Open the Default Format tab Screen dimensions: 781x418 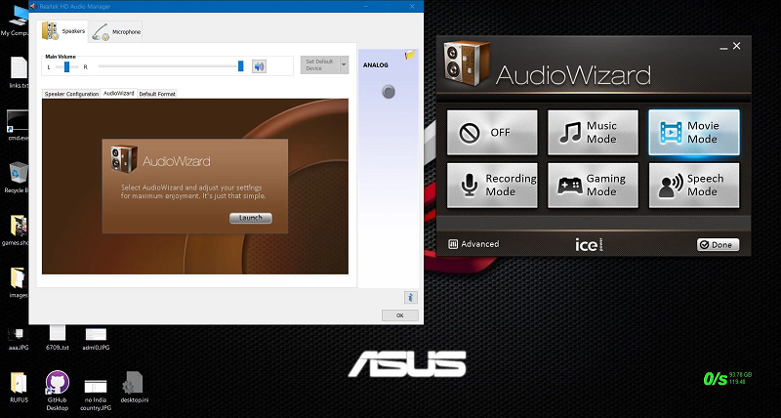(x=157, y=94)
